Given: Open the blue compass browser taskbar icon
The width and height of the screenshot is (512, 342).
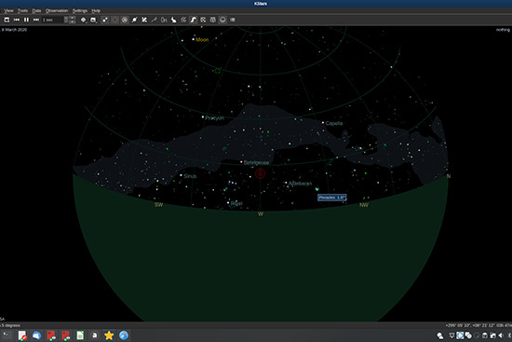Looking at the screenshot, I should point(124,335).
